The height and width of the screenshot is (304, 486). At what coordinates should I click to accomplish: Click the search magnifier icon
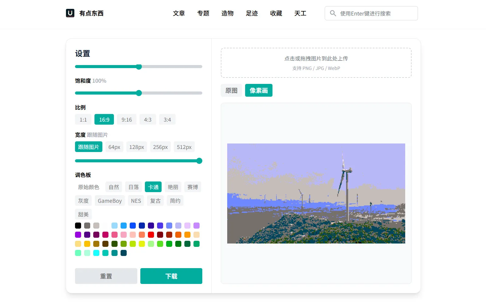click(333, 13)
